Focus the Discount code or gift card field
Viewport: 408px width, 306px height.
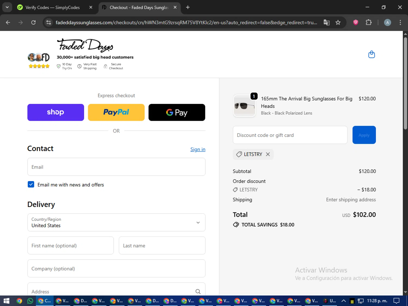pos(290,135)
